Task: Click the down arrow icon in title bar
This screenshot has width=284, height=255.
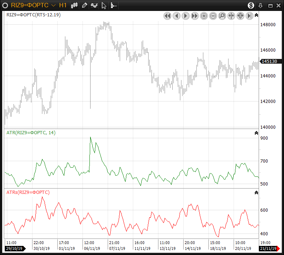Action: [x=261, y=5]
